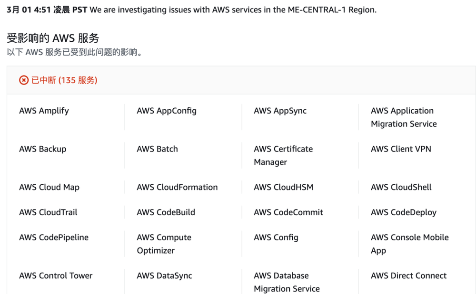Select AWS CodePipeline service
Viewport: 476px width, 294px height.
54,237
